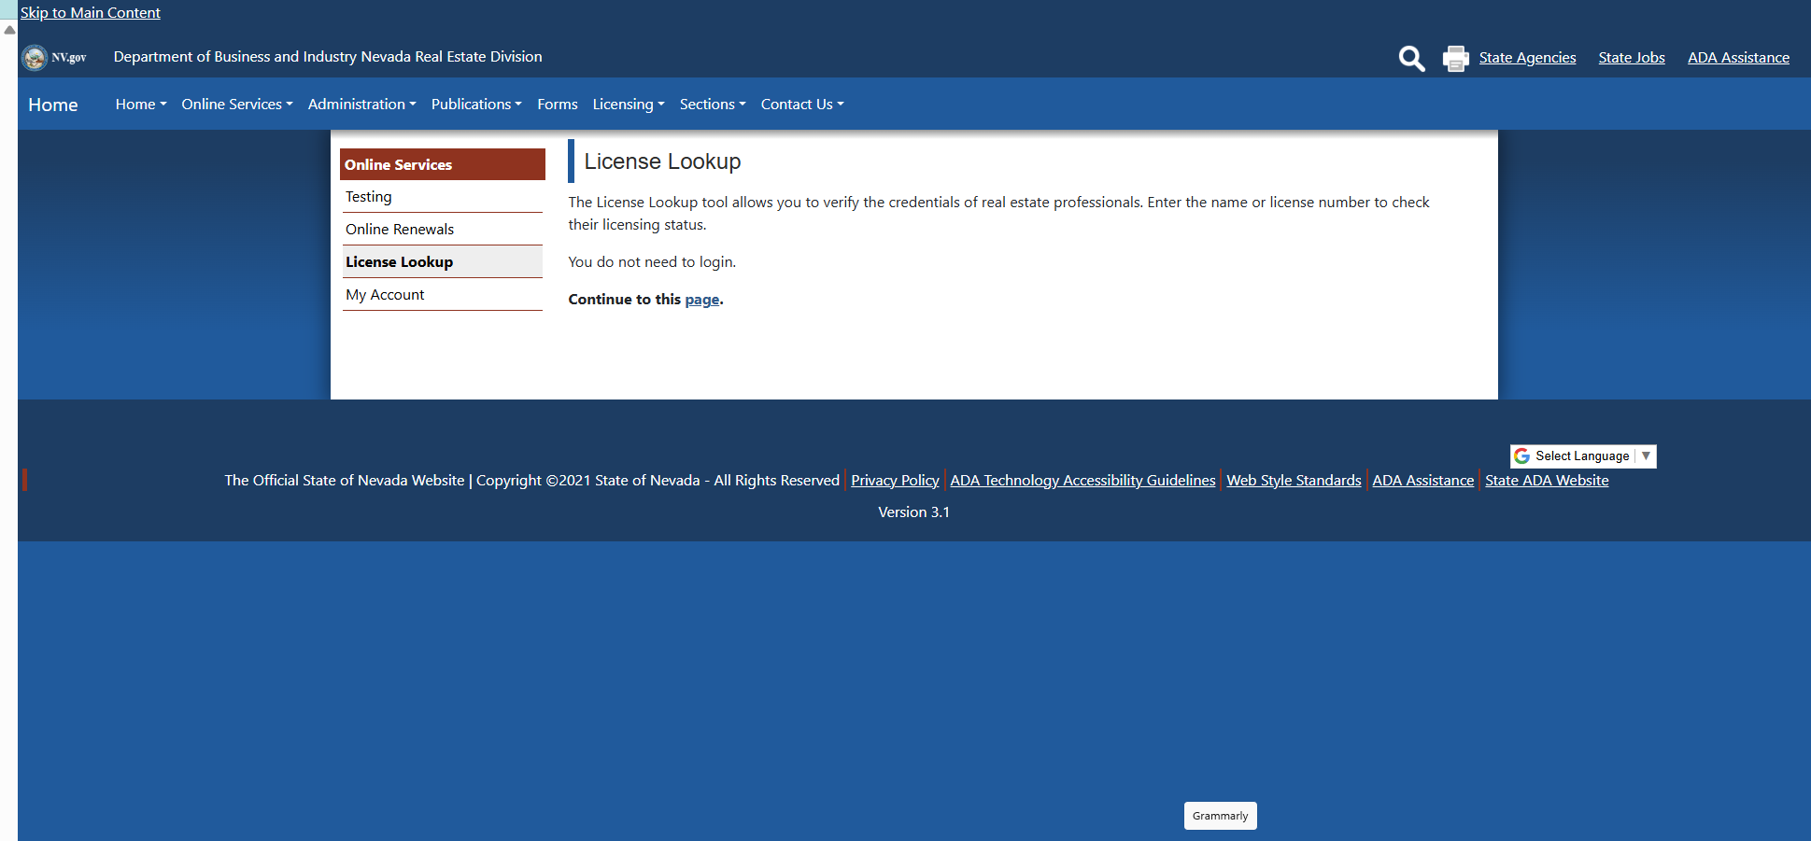Select My Account in the sidebar
This screenshot has height=841, width=1811.
tap(443, 295)
